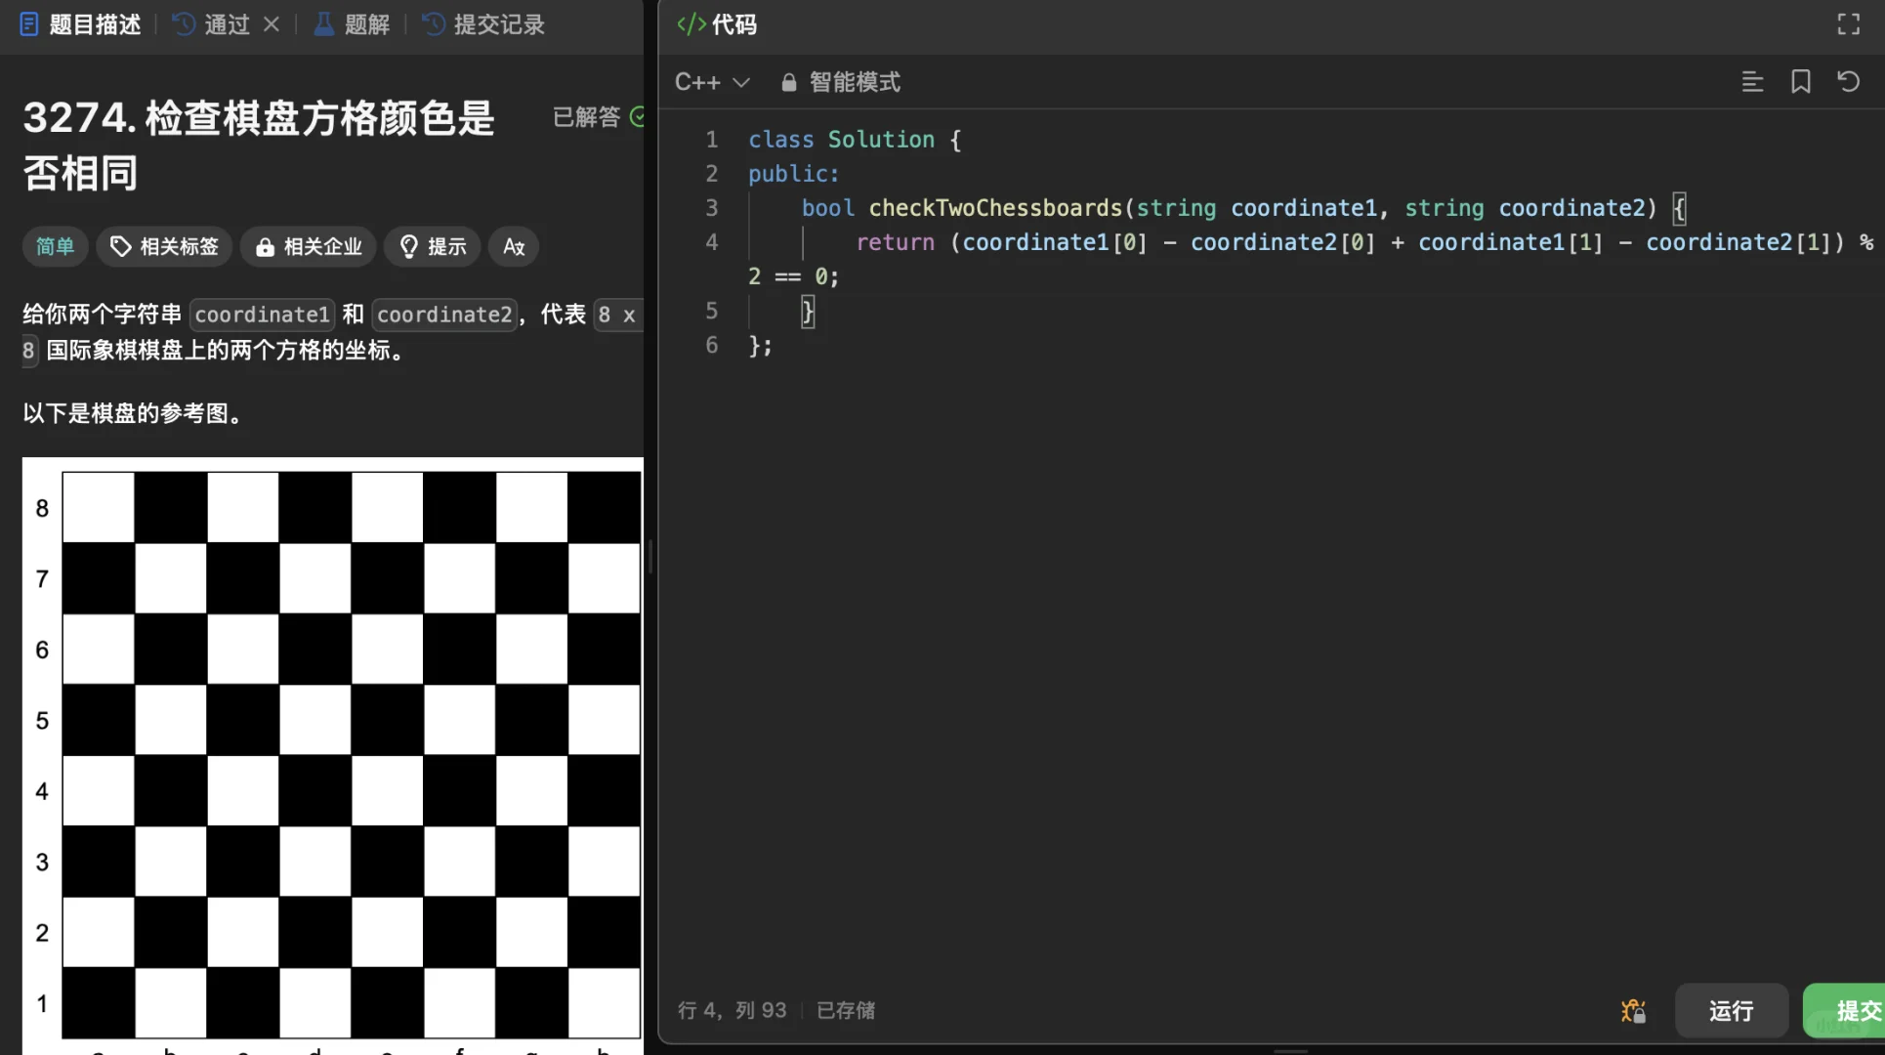Submit solution with the 提交 button

click(x=1844, y=1011)
